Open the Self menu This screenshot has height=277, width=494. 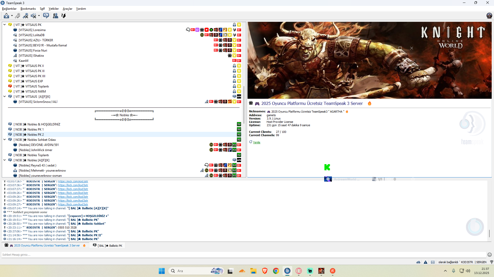tap(42, 9)
